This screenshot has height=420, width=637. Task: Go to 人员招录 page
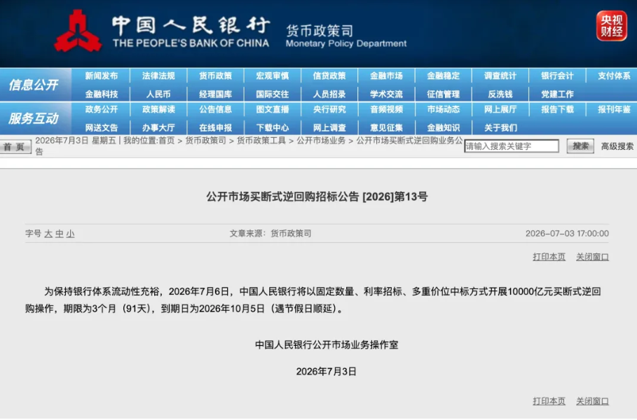(329, 94)
